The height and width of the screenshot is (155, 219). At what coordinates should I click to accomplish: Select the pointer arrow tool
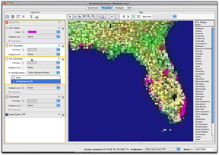[70, 17]
